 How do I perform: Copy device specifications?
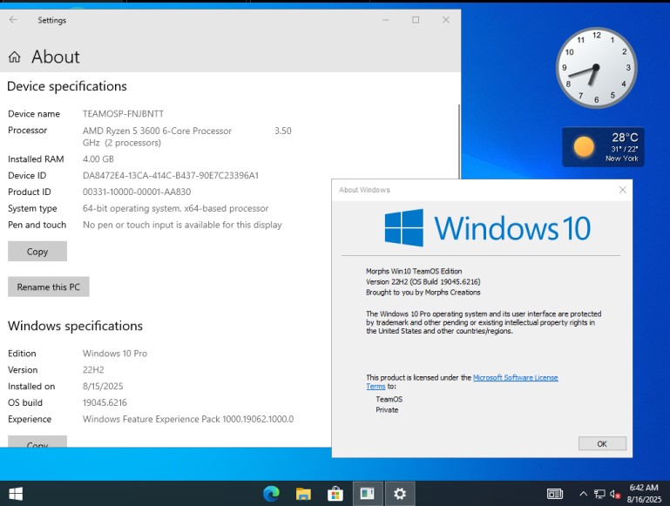click(x=37, y=251)
